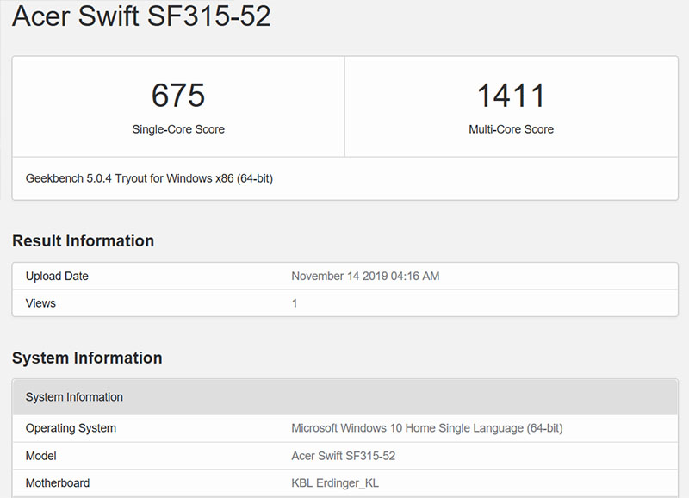Select the 675 single-core score value
This screenshot has width=689, height=498.
[x=178, y=96]
